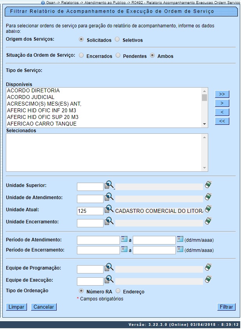Choose Pendentes service order status
Screen dimensions: 241x329
pyautogui.click(x=118, y=56)
